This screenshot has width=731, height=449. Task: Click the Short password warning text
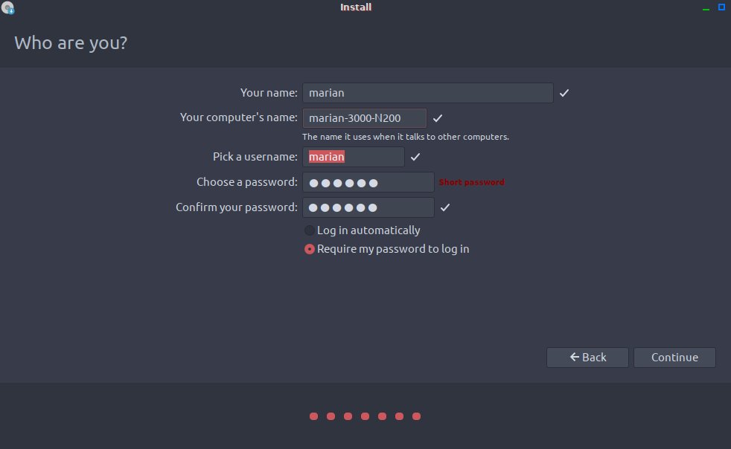click(x=471, y=182)
